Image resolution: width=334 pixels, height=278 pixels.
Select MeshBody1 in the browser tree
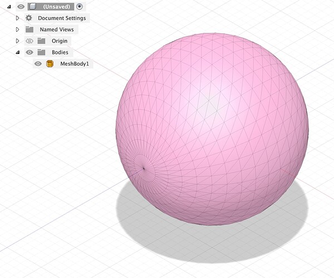[x=75, y=63]
